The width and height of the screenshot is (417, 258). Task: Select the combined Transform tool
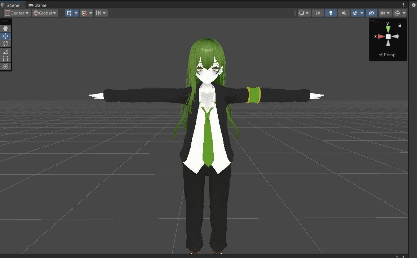click(x=5, y=66)
